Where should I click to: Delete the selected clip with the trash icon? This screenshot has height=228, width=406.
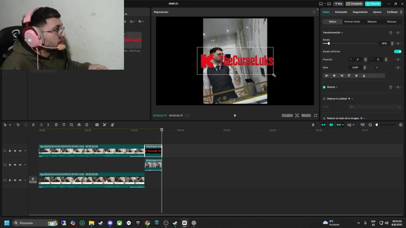[56, 125]
